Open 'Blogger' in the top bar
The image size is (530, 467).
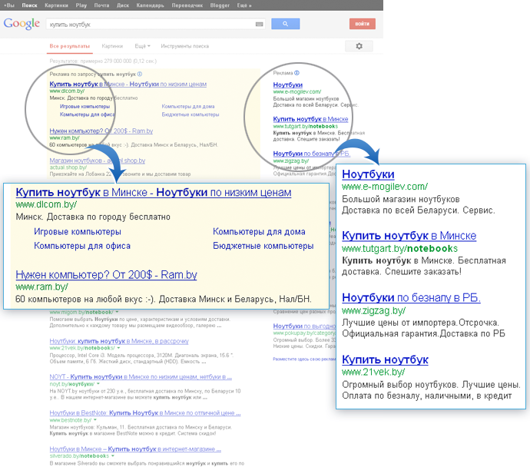point(220,5)
